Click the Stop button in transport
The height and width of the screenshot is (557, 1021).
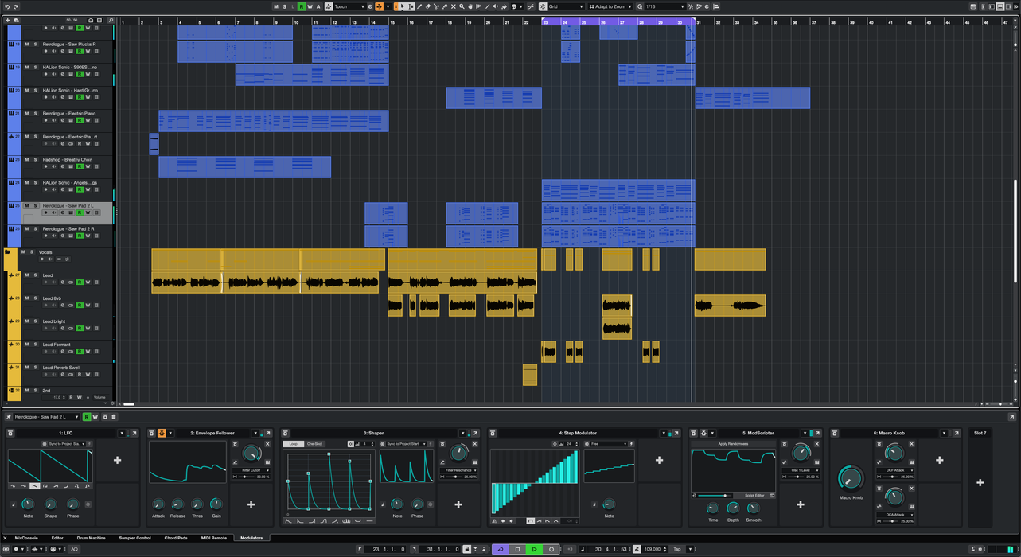tap(517, 549)
